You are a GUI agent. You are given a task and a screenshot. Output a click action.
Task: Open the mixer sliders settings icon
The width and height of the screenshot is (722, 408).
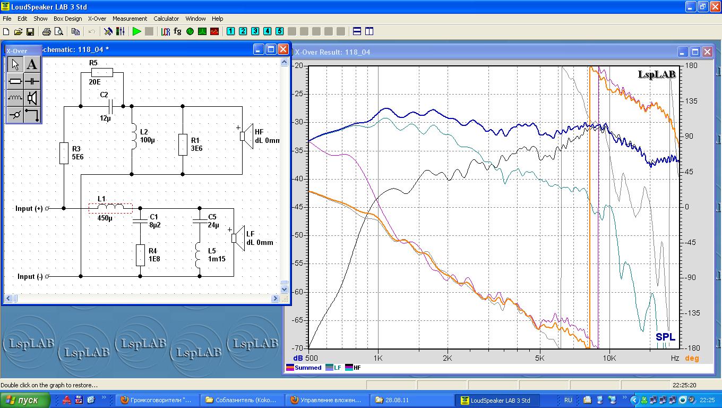(120, 31)
